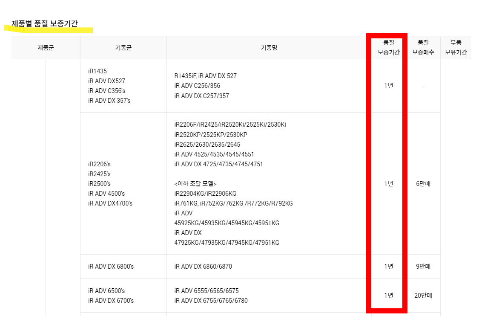Select the 'iR2206's' model group entry
This screenshot has width=499, height=316.
pos(99,164)
